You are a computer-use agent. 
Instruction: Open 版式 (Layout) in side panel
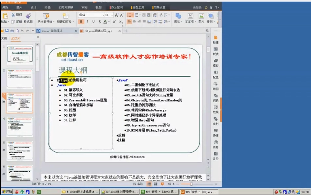[x=216, y=51]
